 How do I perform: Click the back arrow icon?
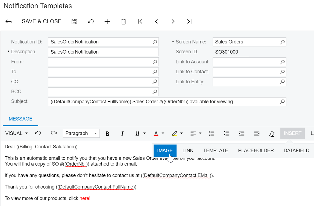click(8, 22)
